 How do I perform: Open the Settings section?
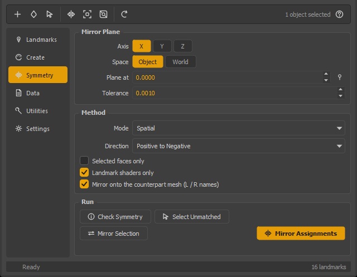pyautogui.click(x=38, y=129)
